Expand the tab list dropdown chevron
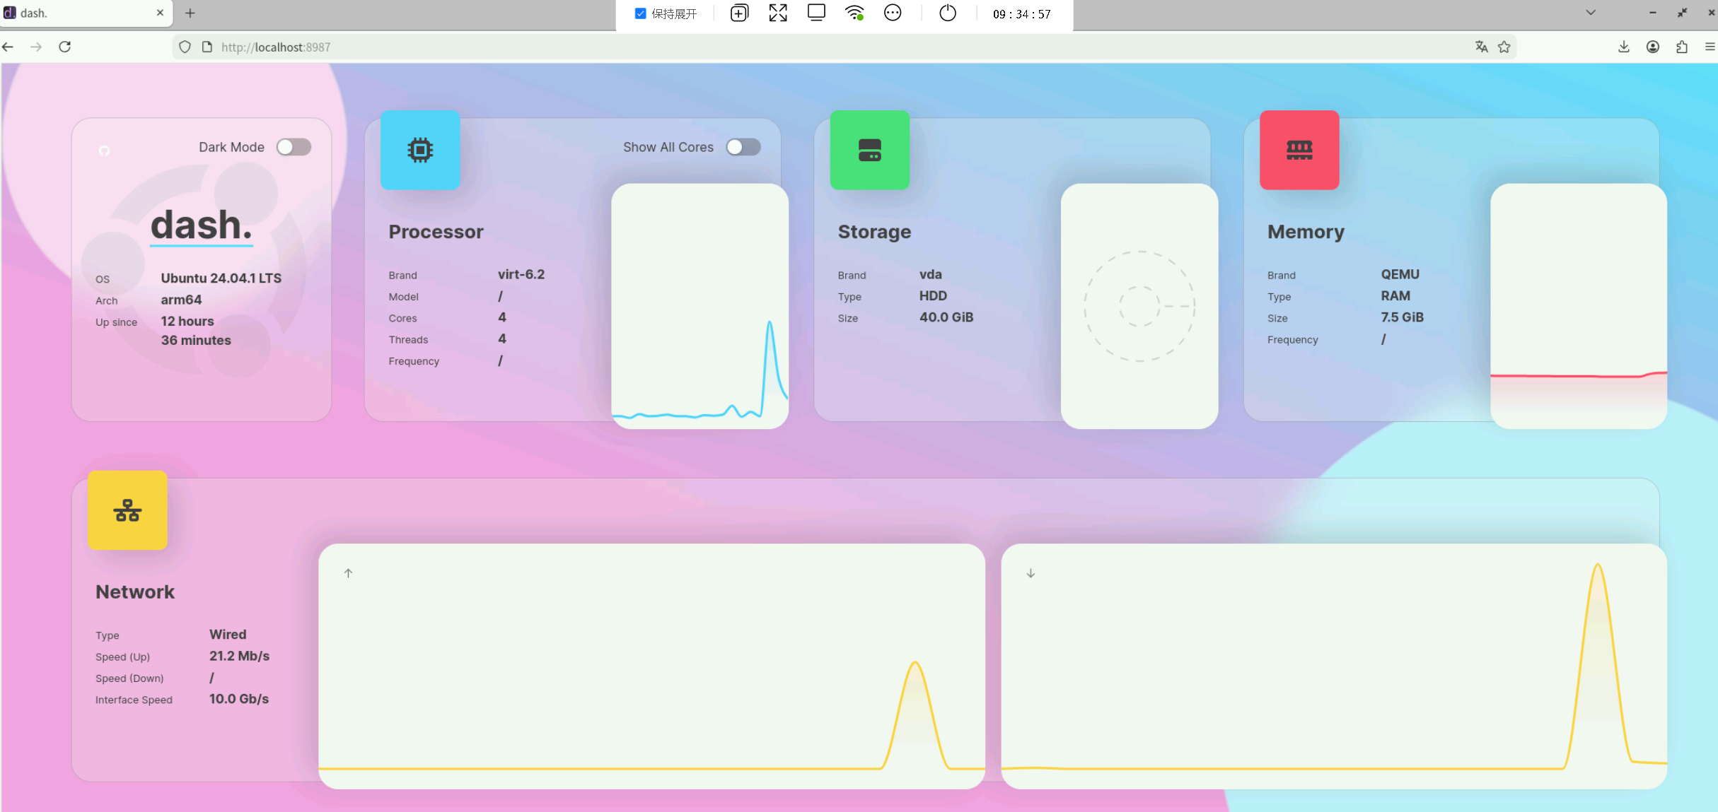The height and width of the screenshot is (812, 1718). pyautogui.click(x=1591, y=13)
